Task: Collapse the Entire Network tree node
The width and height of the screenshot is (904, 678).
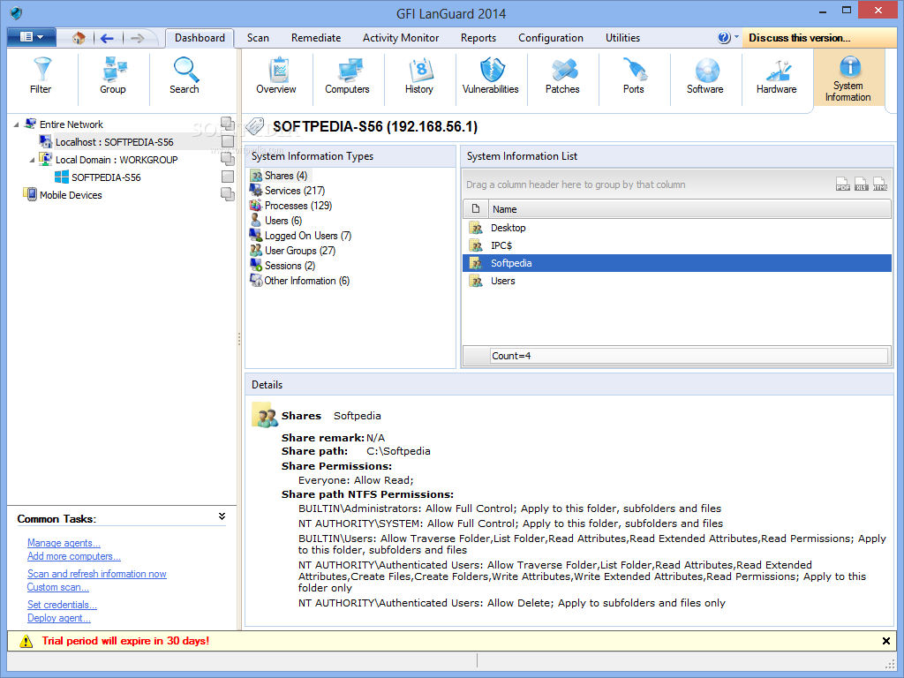Action: pyautogui.click(x=16, y=124)
